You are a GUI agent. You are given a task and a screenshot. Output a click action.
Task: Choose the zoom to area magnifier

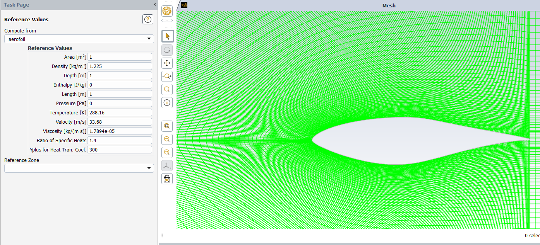(x=167, y=90)
